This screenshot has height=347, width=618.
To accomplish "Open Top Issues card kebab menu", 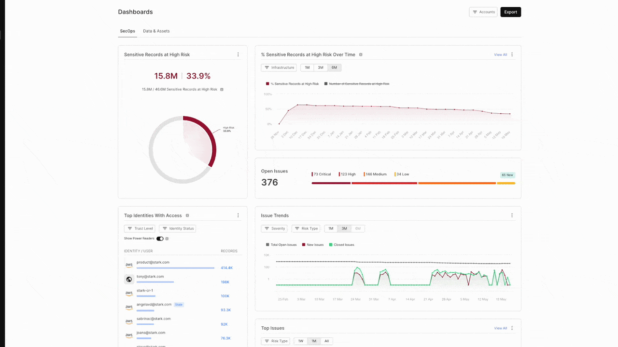I will tap(512, 328).
